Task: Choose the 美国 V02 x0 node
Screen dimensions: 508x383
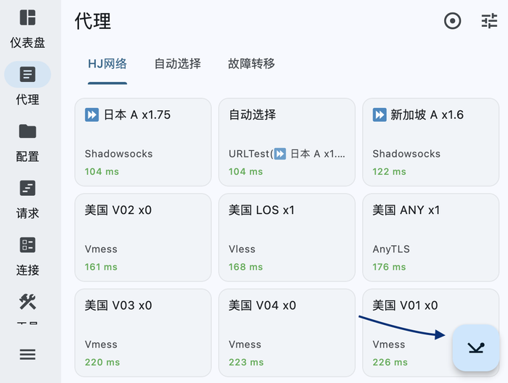Action: (x=143, y=236)
